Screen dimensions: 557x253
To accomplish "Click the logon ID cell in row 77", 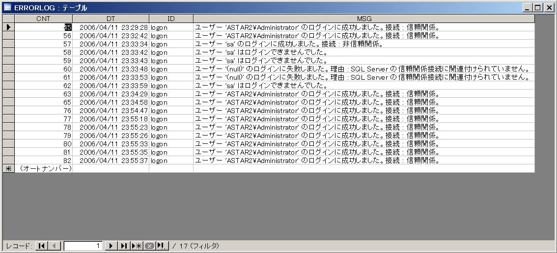I will tap(171, 119).
